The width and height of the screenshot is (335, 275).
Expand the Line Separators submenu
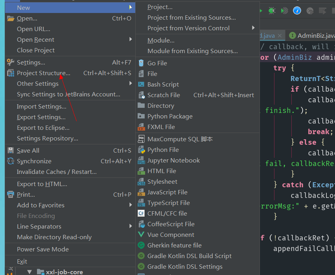tap(131, 226)
